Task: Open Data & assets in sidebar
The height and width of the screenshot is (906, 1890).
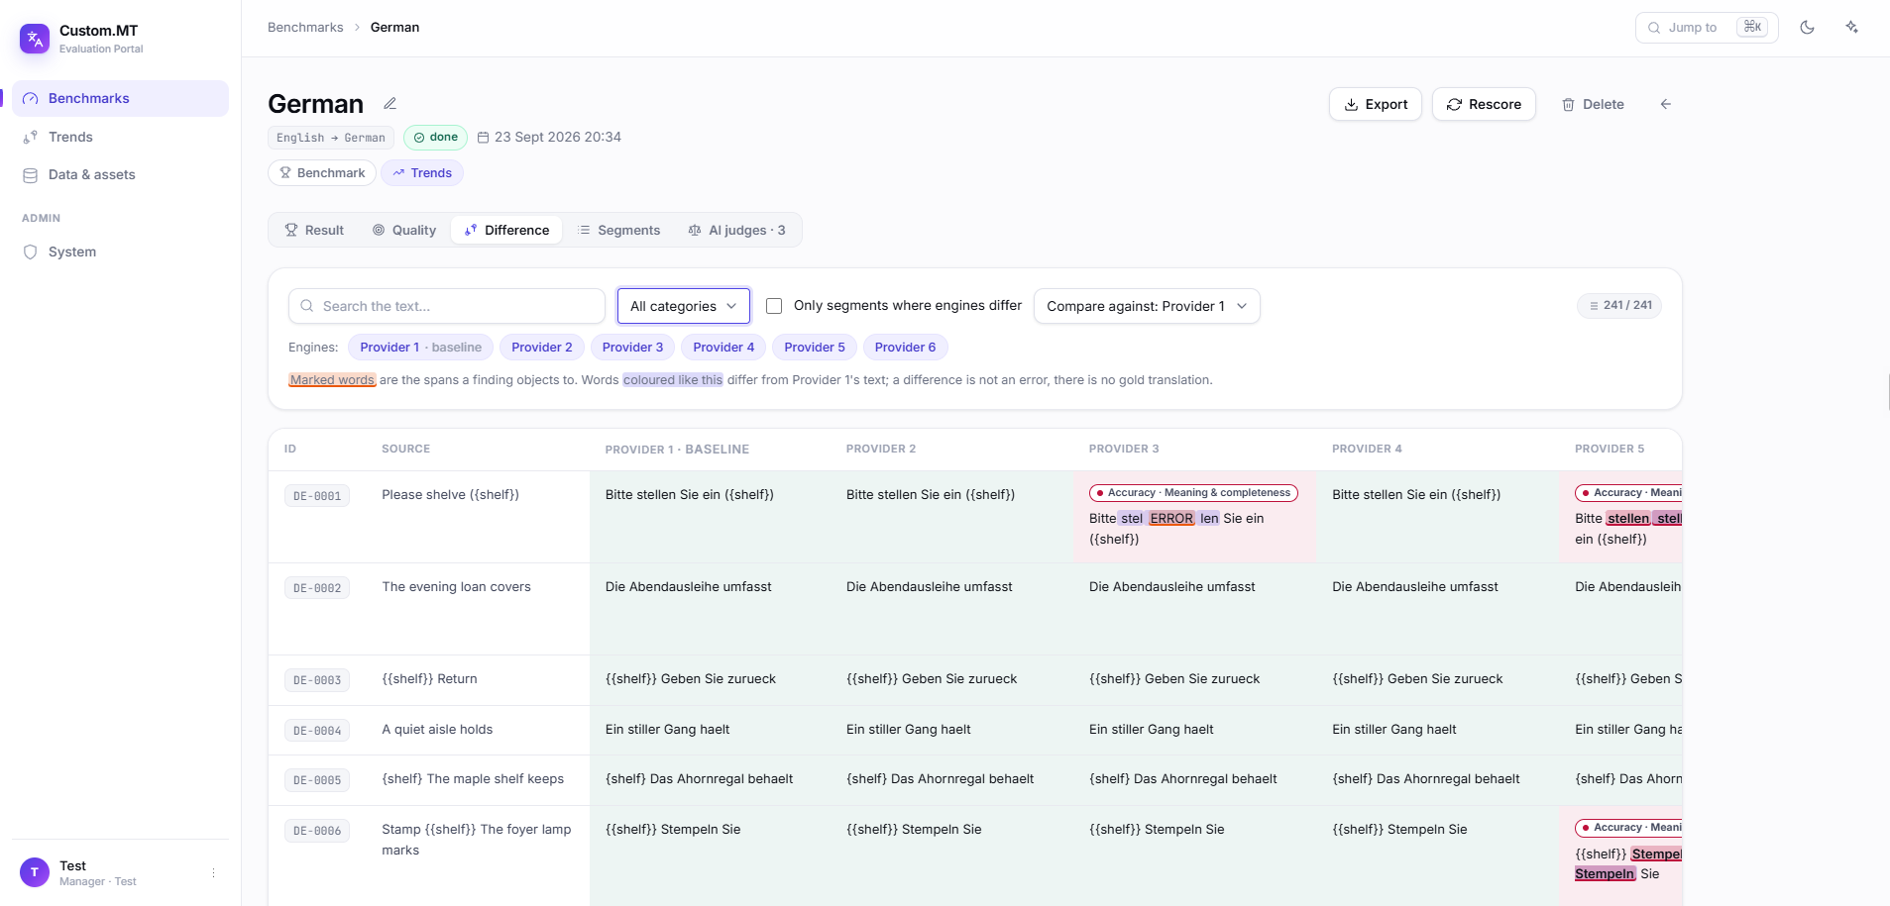Action: point(120,174)
